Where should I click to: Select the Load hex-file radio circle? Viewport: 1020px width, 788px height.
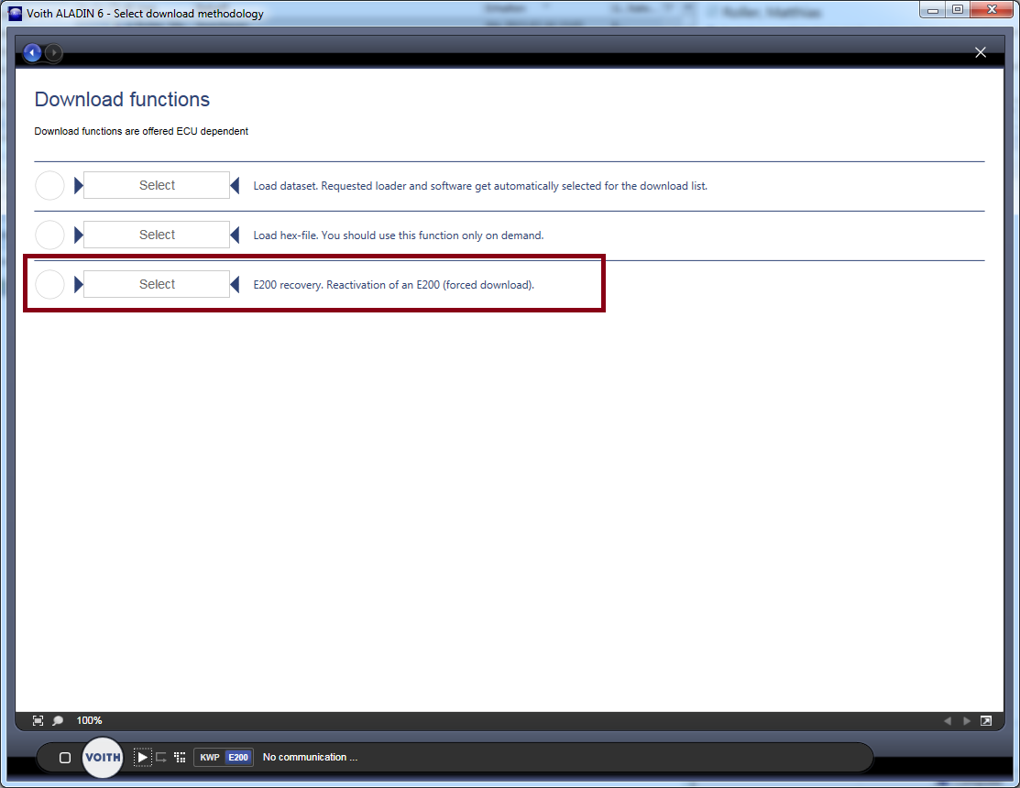tap(49, 235)
